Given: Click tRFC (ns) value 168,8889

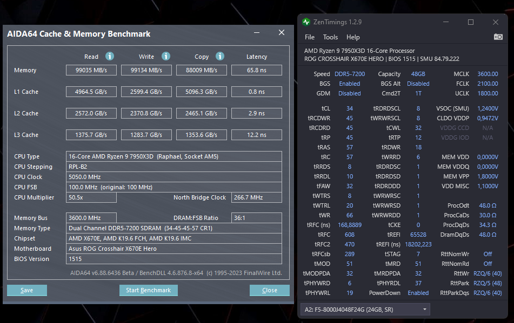Looking at the screenshot, I should pos(350,225).
